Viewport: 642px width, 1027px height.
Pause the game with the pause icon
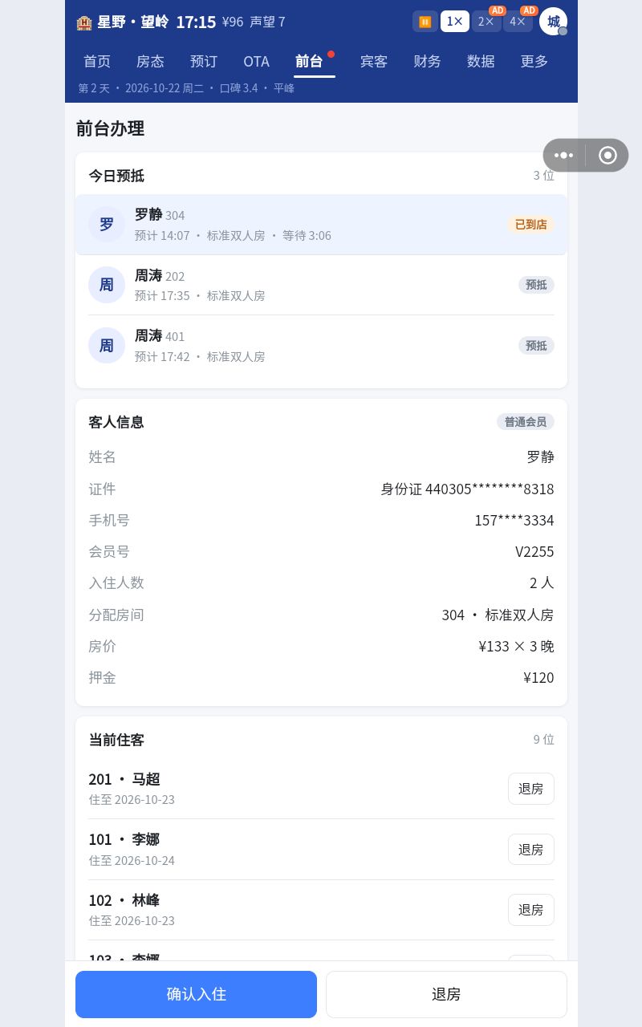click(425, 22)
